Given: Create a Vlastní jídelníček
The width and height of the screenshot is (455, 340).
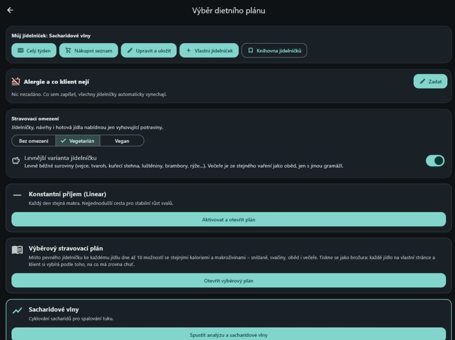Looking at the screenshot, I should tap(209, 51).
